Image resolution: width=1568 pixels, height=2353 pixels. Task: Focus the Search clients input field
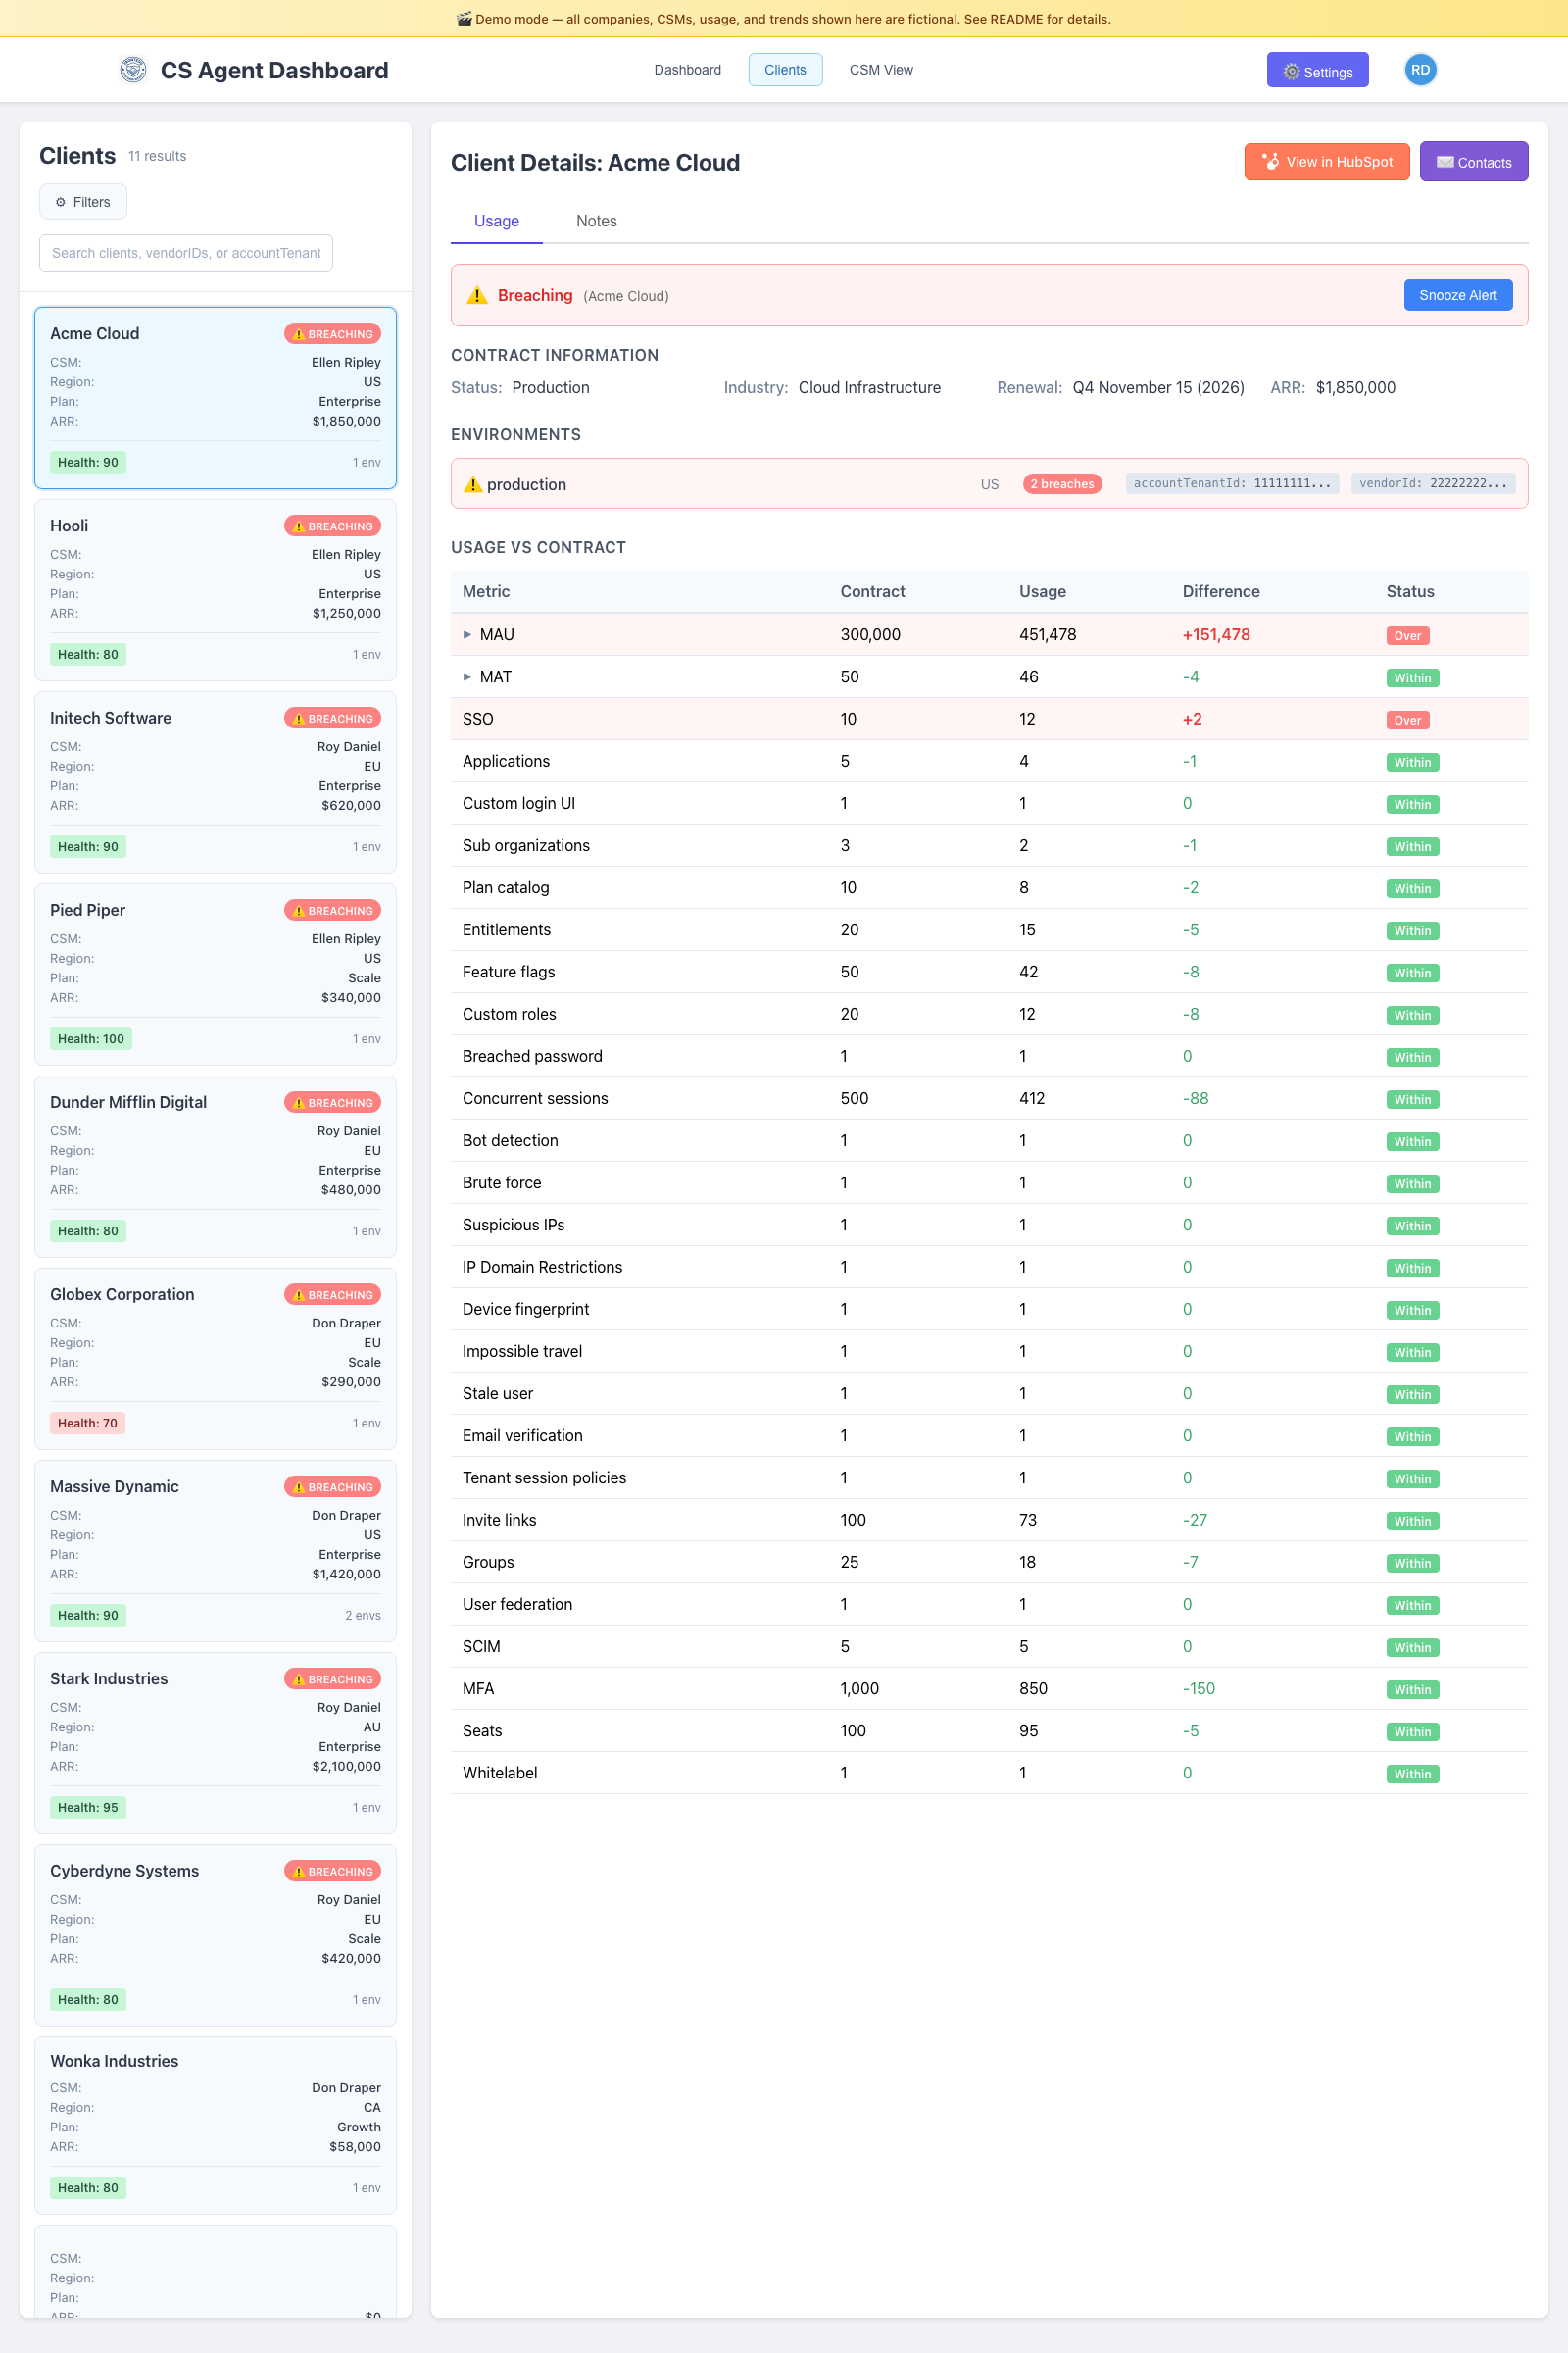tap(186, 253)
